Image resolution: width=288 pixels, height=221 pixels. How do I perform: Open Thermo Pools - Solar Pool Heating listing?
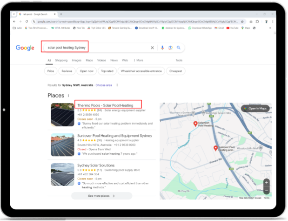[x=105, y=105]
